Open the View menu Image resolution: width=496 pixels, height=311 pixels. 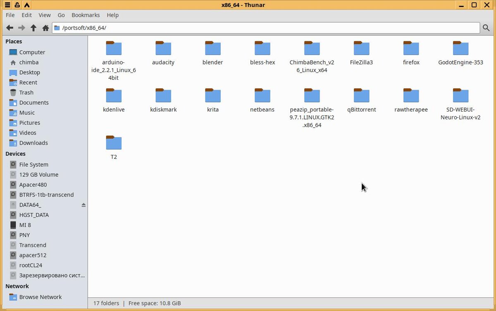(x=45, y=15)
